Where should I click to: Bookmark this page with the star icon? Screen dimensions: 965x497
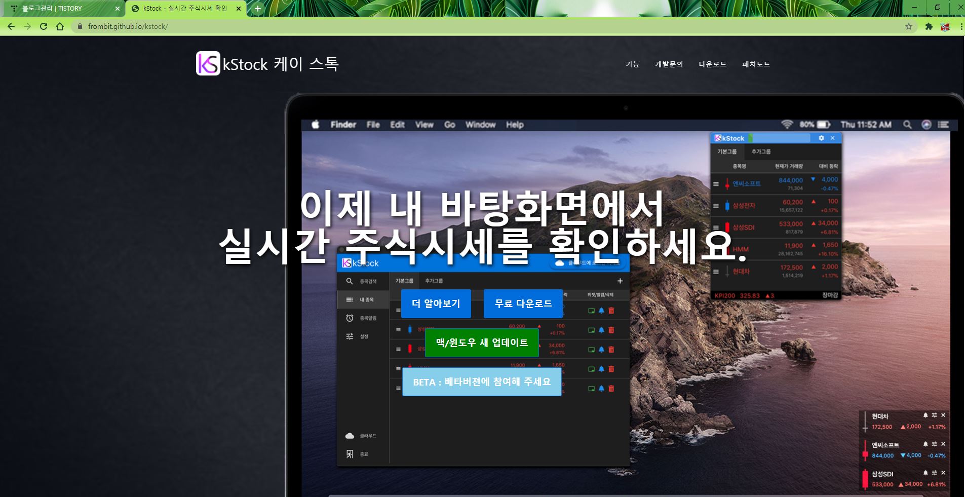(x=909, y=26)
